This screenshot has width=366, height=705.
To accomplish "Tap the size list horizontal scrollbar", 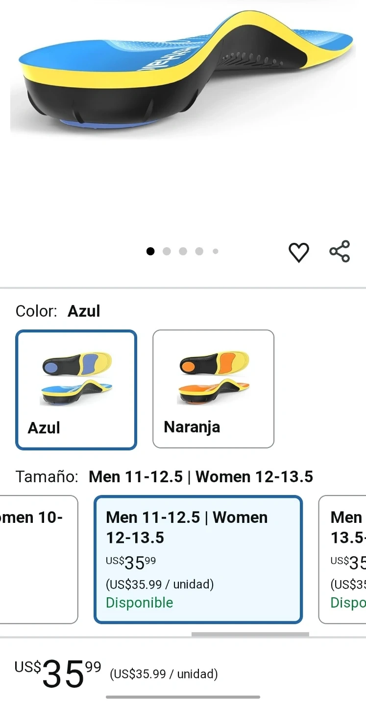I will click(x=250, y=634).
